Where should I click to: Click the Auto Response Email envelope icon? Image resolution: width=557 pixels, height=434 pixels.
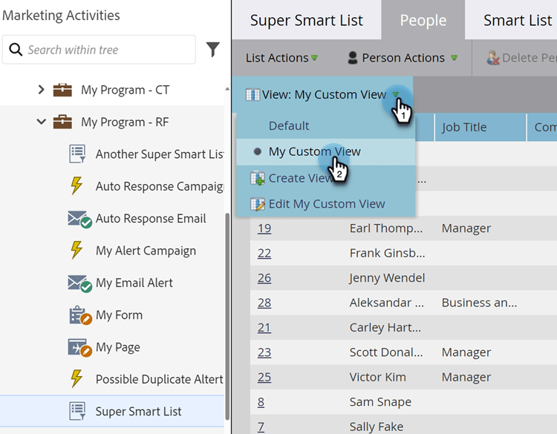click(79, 219)
